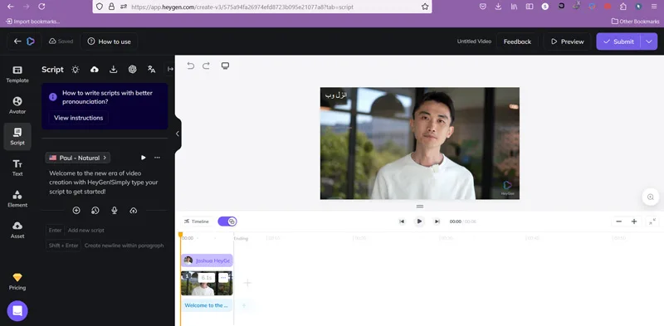
Task: Upload script with the cloud upload icon
Action: 95,70
